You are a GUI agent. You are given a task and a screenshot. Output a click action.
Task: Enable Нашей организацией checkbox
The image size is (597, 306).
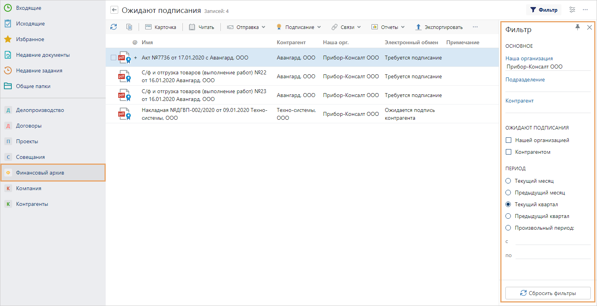click(509, 140)
